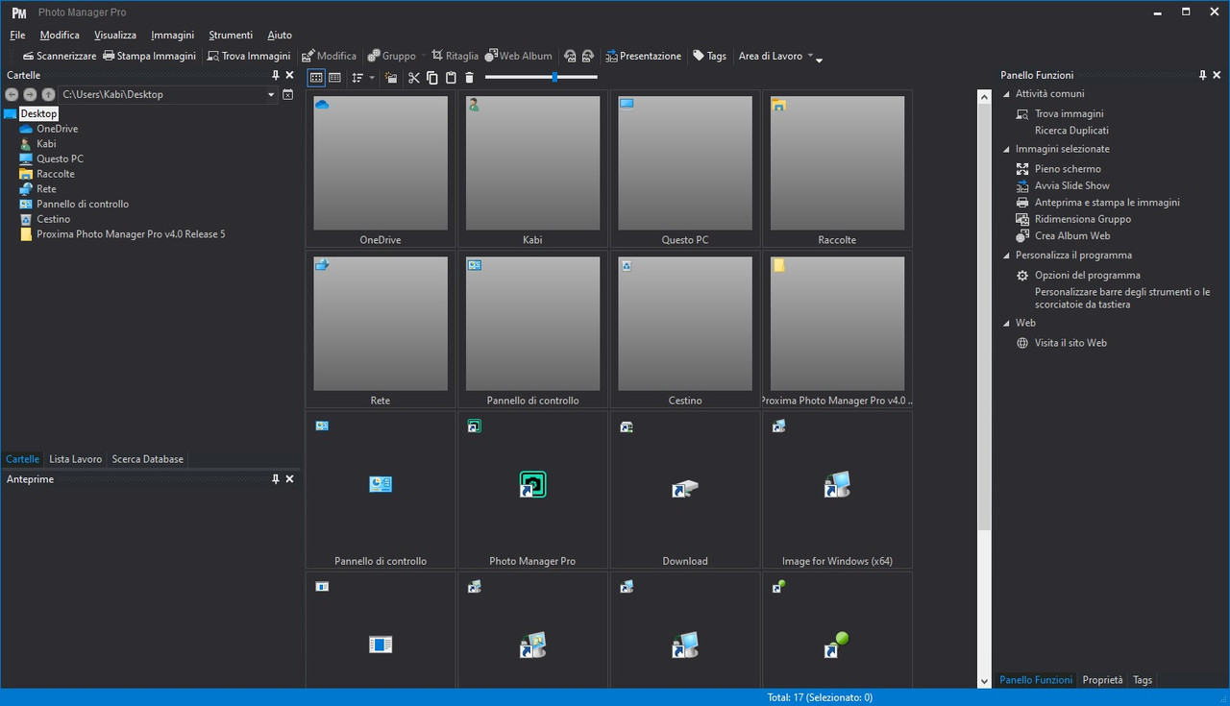Collapse the Immagini selezionate section
1230x706 pixels.
click(x=1006, y=149)
